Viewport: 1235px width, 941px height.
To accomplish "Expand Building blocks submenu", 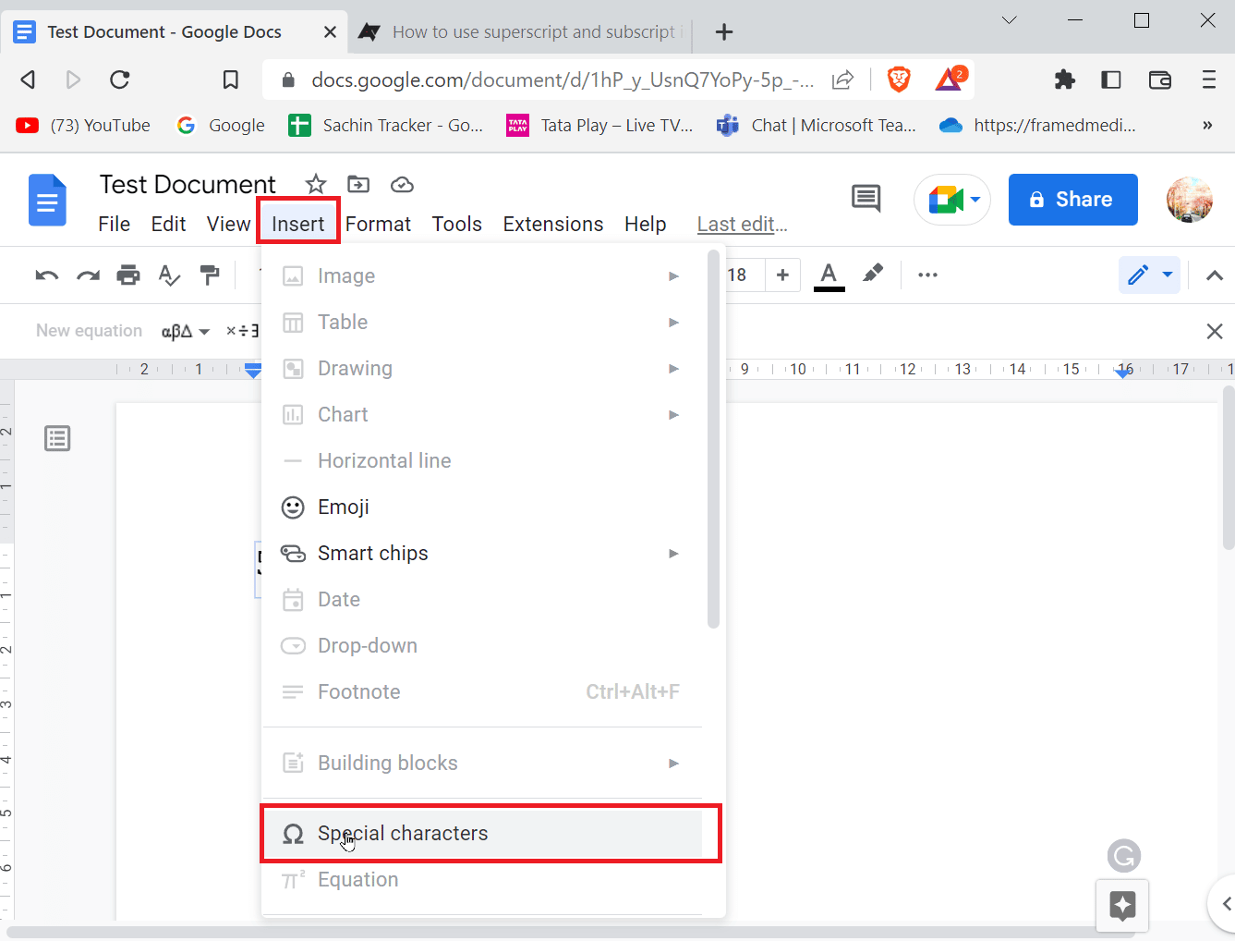I will pos(481,763).
